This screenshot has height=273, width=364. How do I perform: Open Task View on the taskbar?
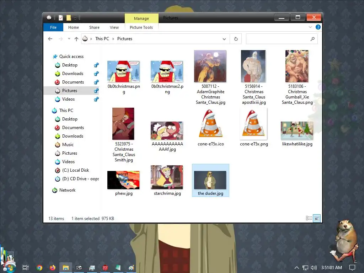pyautogui.click(x=26, y=267)
